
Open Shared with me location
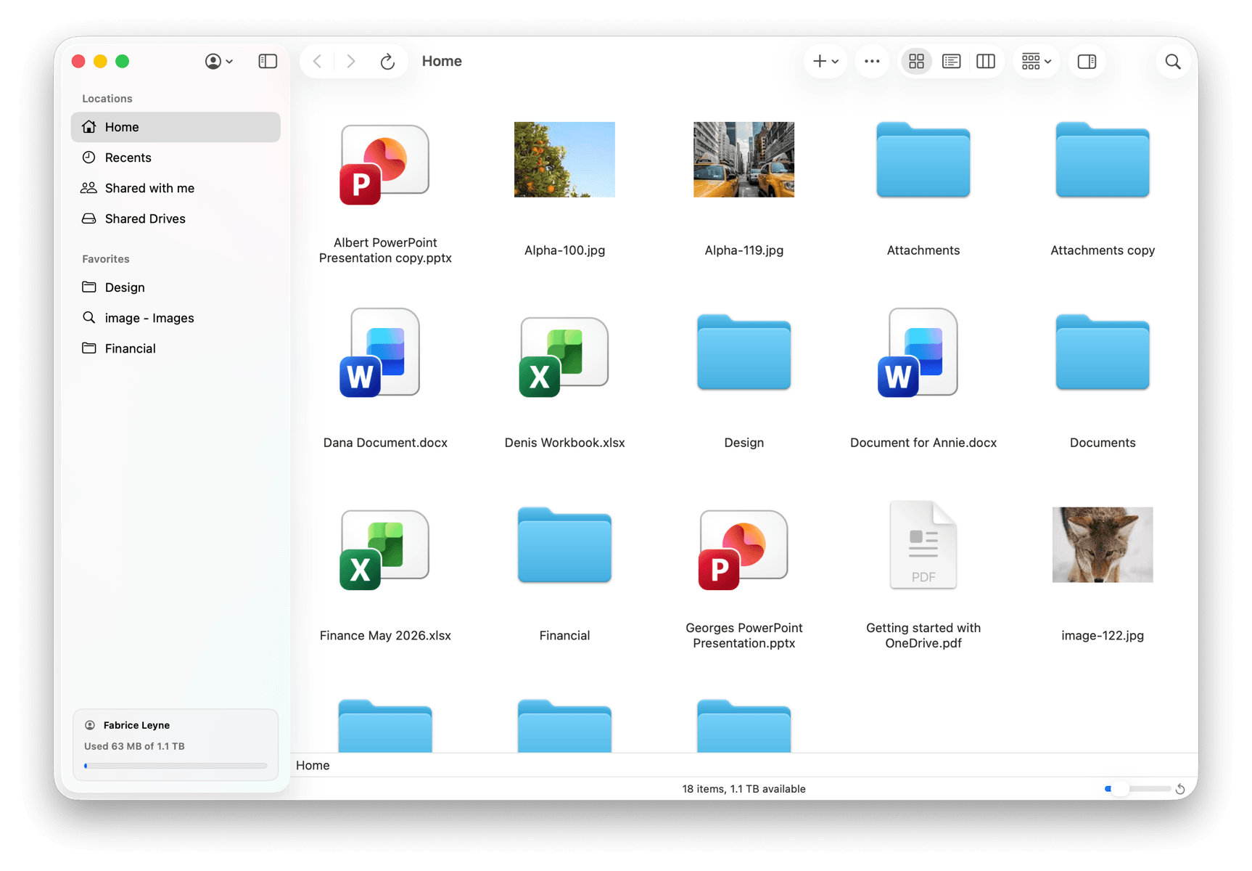(x=176, y=188)
